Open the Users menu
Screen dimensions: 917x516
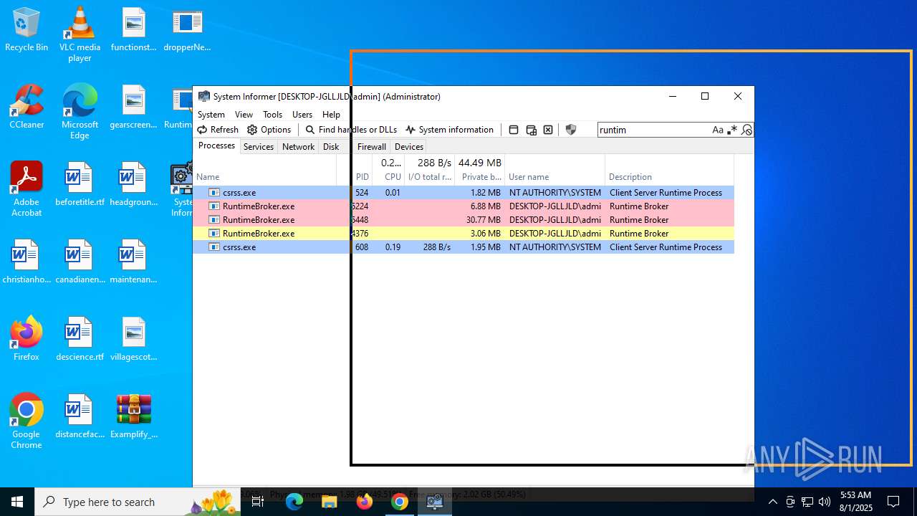(x=302, y=115)
